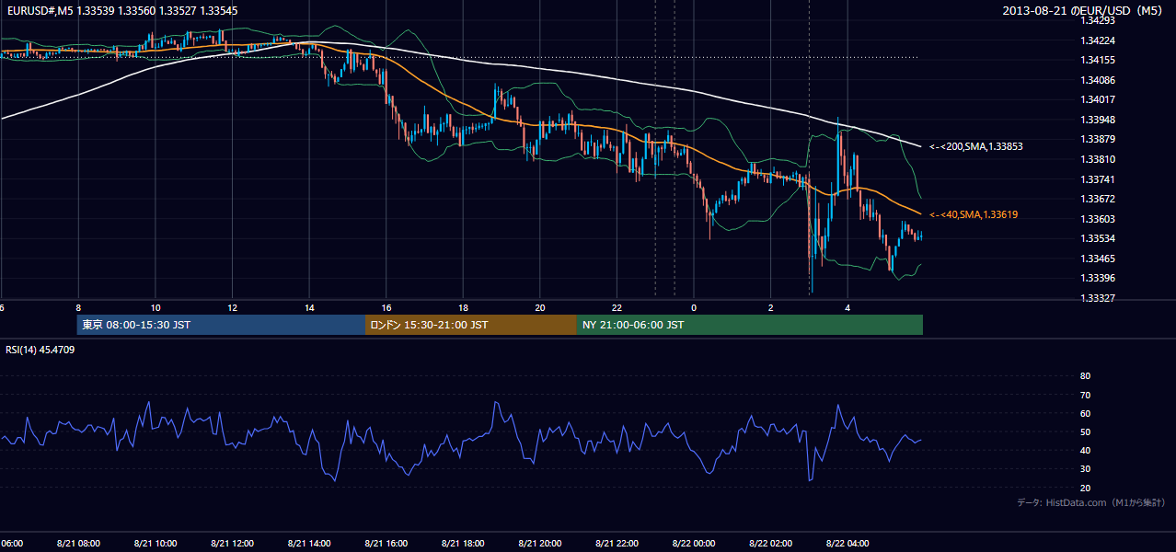This screenshot has width=1176, height=552.
Task: Click the hour 10 label under price chart
Action: click(x=156, y=308)
